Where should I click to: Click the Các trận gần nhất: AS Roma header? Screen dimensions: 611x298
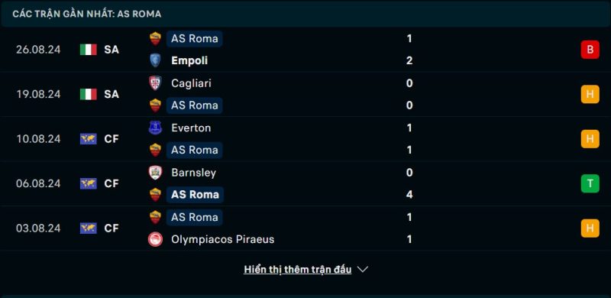(x=87, y=14)
